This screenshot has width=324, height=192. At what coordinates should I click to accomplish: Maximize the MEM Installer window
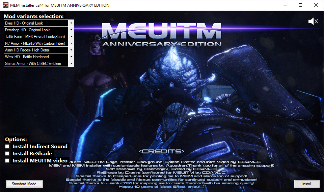pyautogui.click(x=300, y=5)
